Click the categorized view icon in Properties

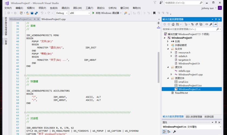(x=164, y=132)
